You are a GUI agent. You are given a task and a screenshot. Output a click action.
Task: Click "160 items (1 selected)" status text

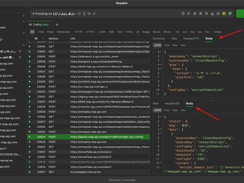122,180
